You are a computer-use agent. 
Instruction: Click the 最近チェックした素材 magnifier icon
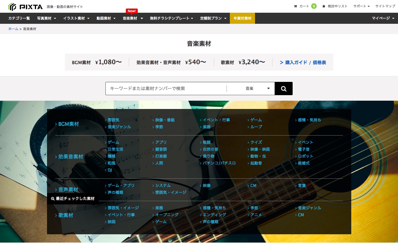tap(53, 199)
